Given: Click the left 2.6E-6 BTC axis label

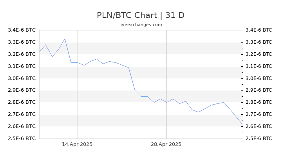Looking at the screenshot, I should (22, 126).
